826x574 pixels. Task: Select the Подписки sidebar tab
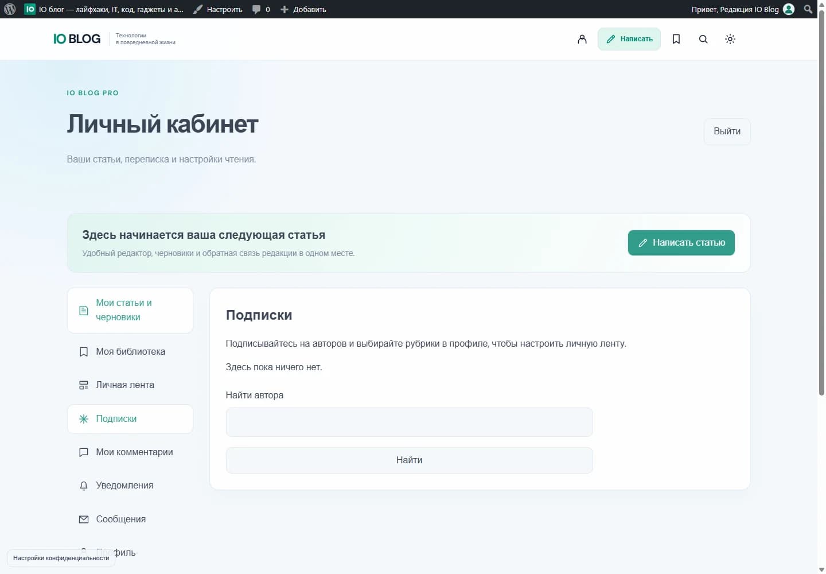click(130, 419)
